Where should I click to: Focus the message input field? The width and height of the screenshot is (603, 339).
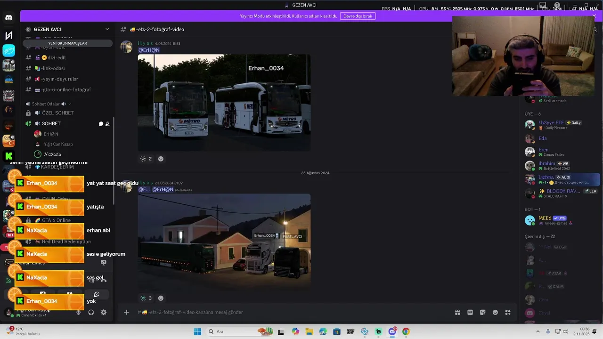[292, 312]
